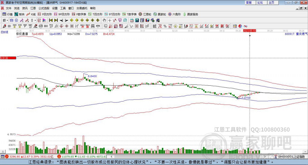Open the 文件 menu
Image resolution: width=308 pixels, height=165 pixels.
[x=8, y=8]
